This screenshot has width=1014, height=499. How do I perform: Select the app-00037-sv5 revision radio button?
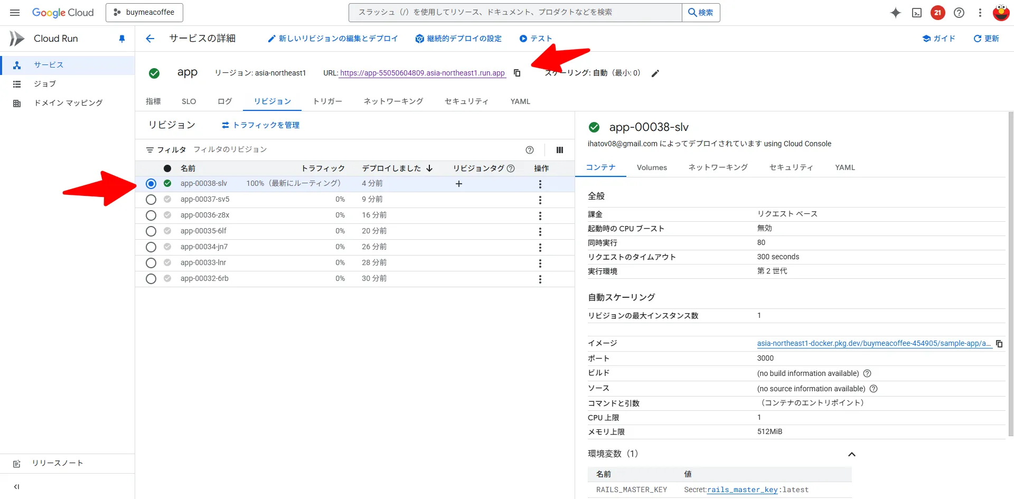(x=151, y=200)
